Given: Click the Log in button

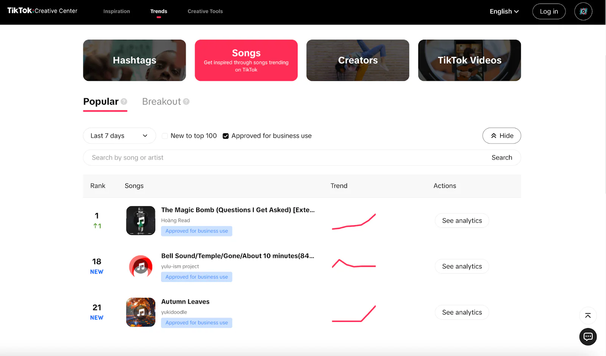Looking at the screenshot, I should click(x=548, y=11).
